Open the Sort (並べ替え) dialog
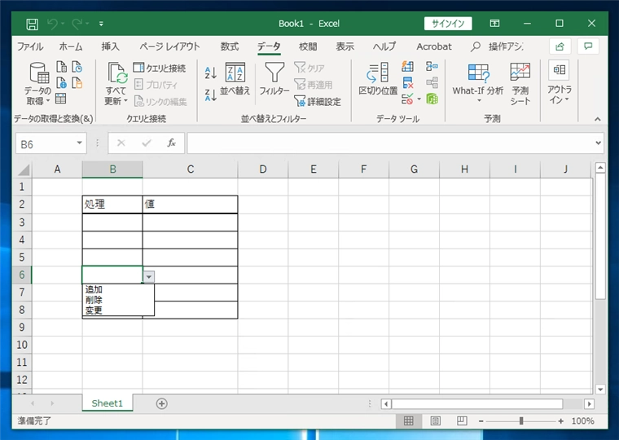The height and width of the screenshot is (440, 619). (235, 79)
